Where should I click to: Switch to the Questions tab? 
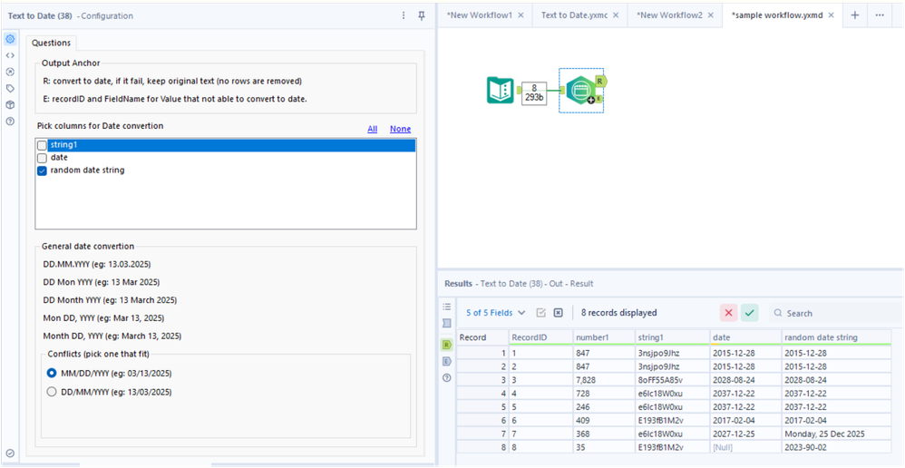pyautogui.click(x=52, y=43)
